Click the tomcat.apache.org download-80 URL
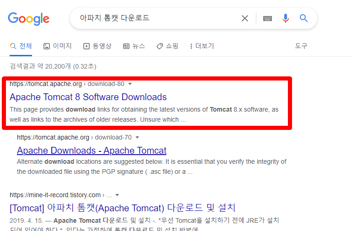This screenshot has width=352, height=231. click(x=67, y=84)
